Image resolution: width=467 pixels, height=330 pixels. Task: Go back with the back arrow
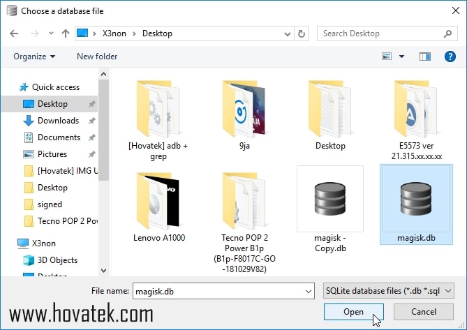pyautogui.click(x=14, y=33)
